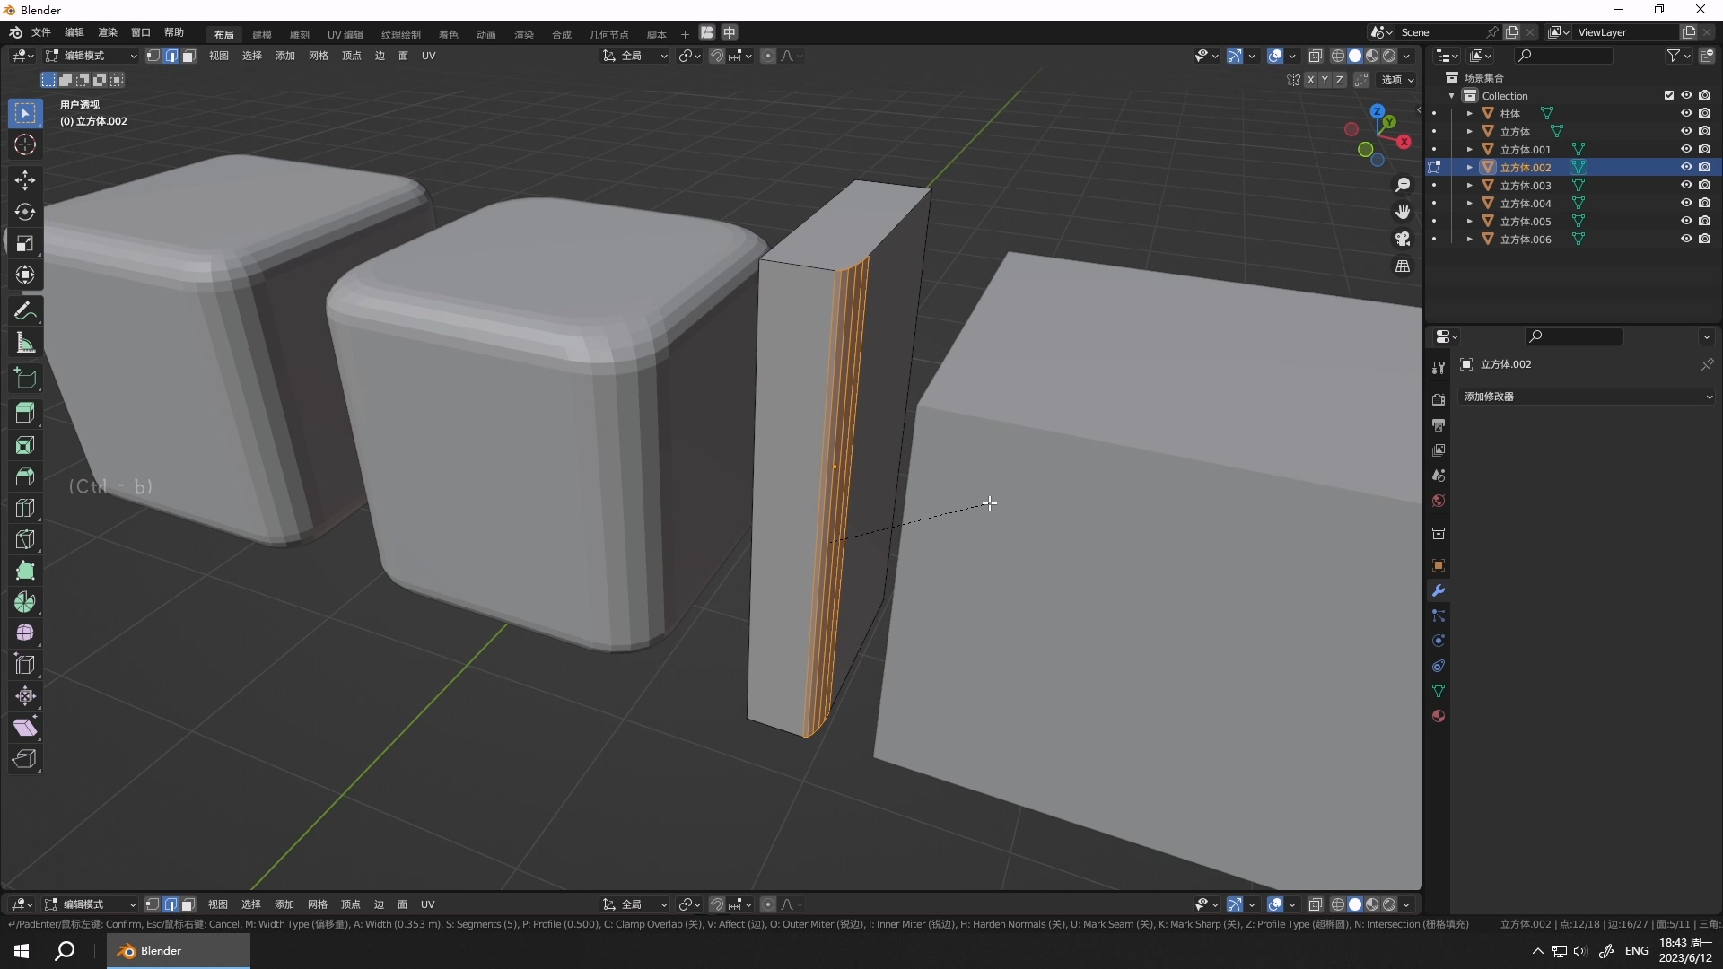1723x969 pixels.
Task: Activate the Knife tool
Action: [x=25, y=539]
